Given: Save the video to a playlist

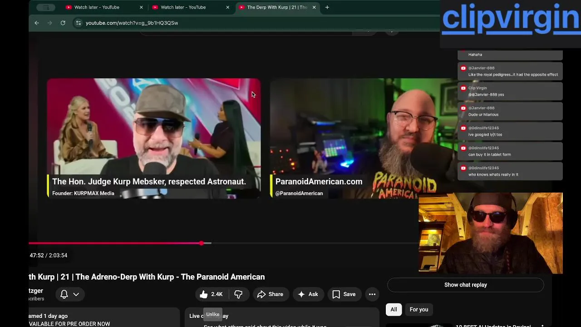Looking at the screenshot, I should click(x=344, y=294).
